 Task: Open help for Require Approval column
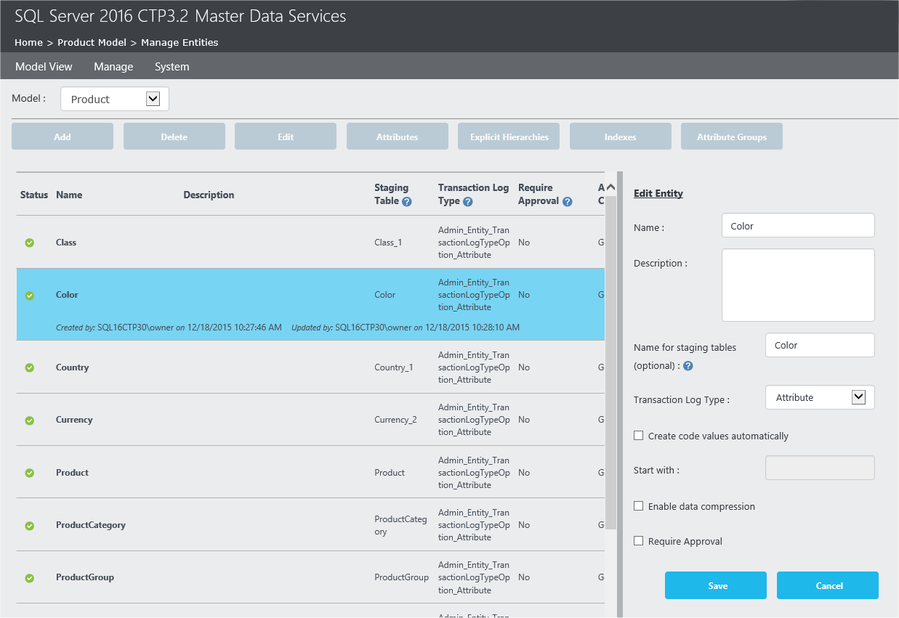[565, 200]
